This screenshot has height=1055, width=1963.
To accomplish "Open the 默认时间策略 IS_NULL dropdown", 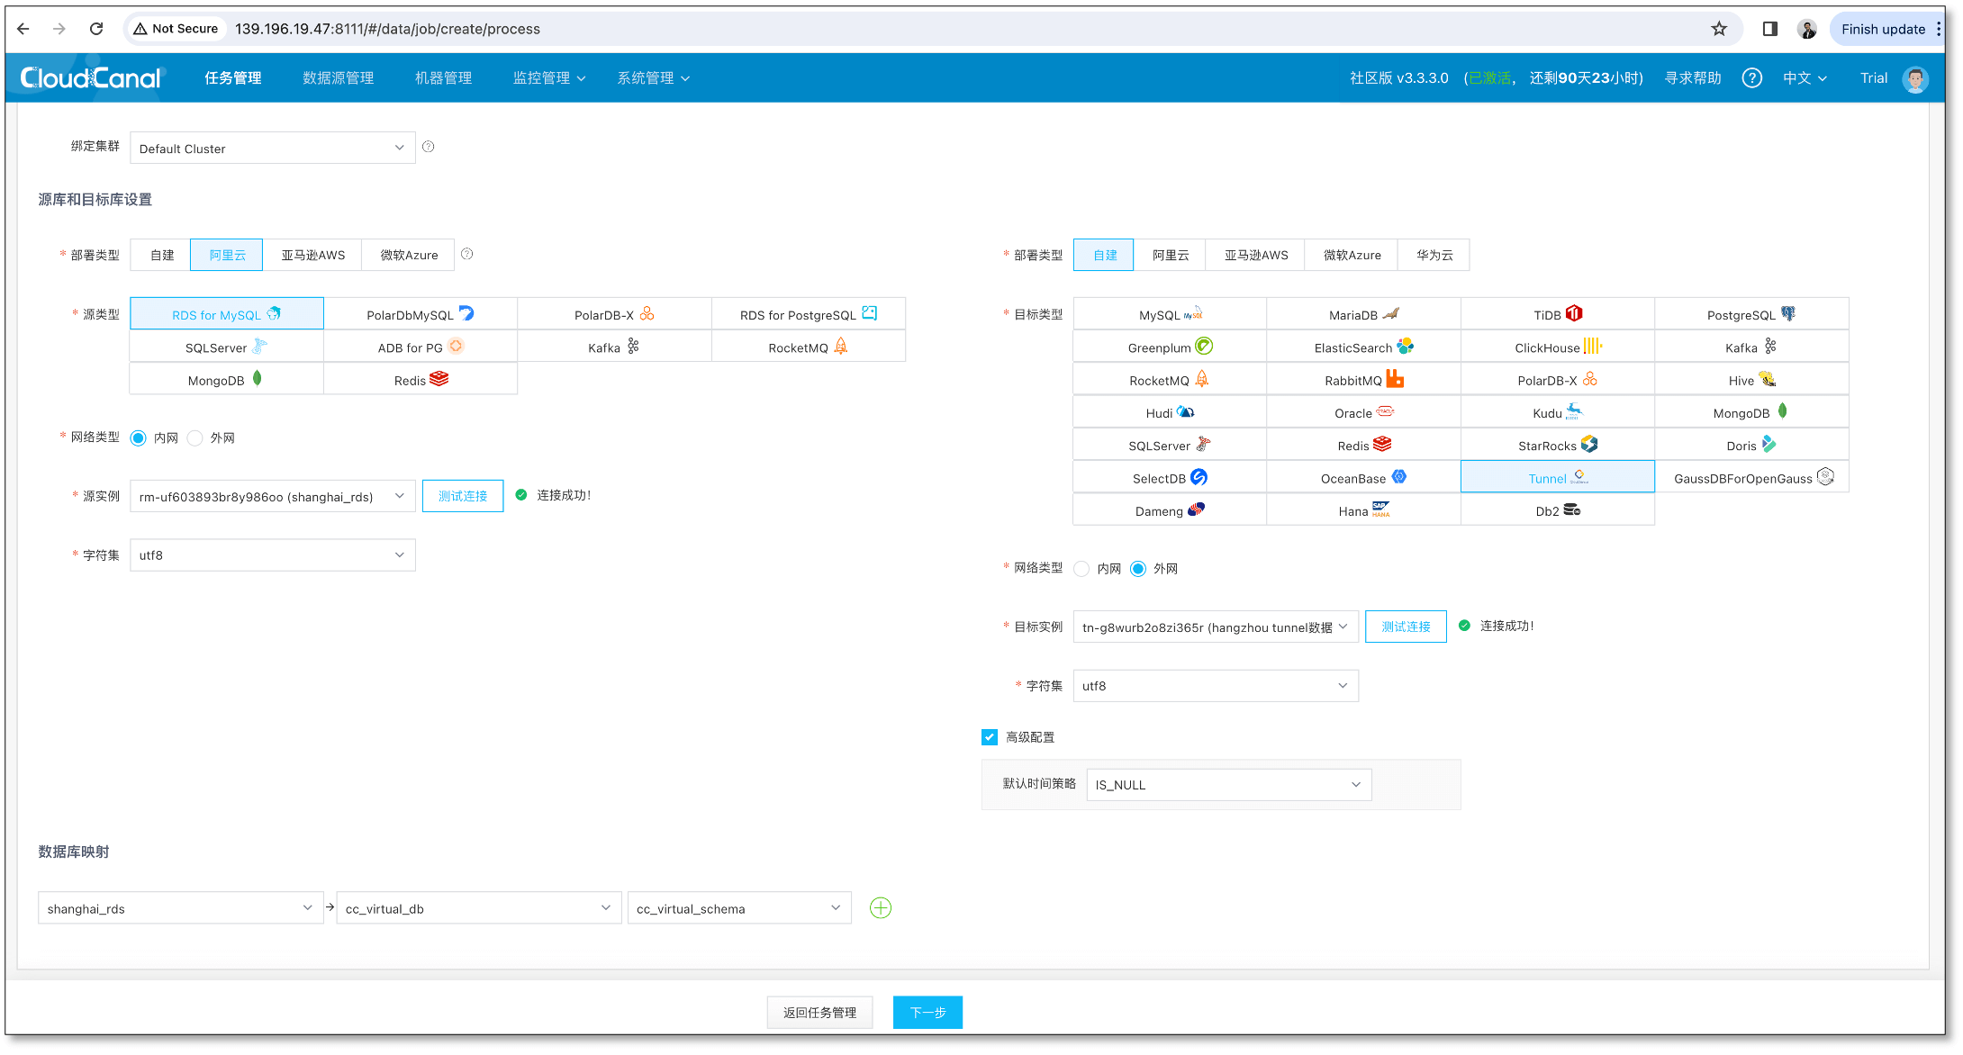I will (x=1228, y=785).
